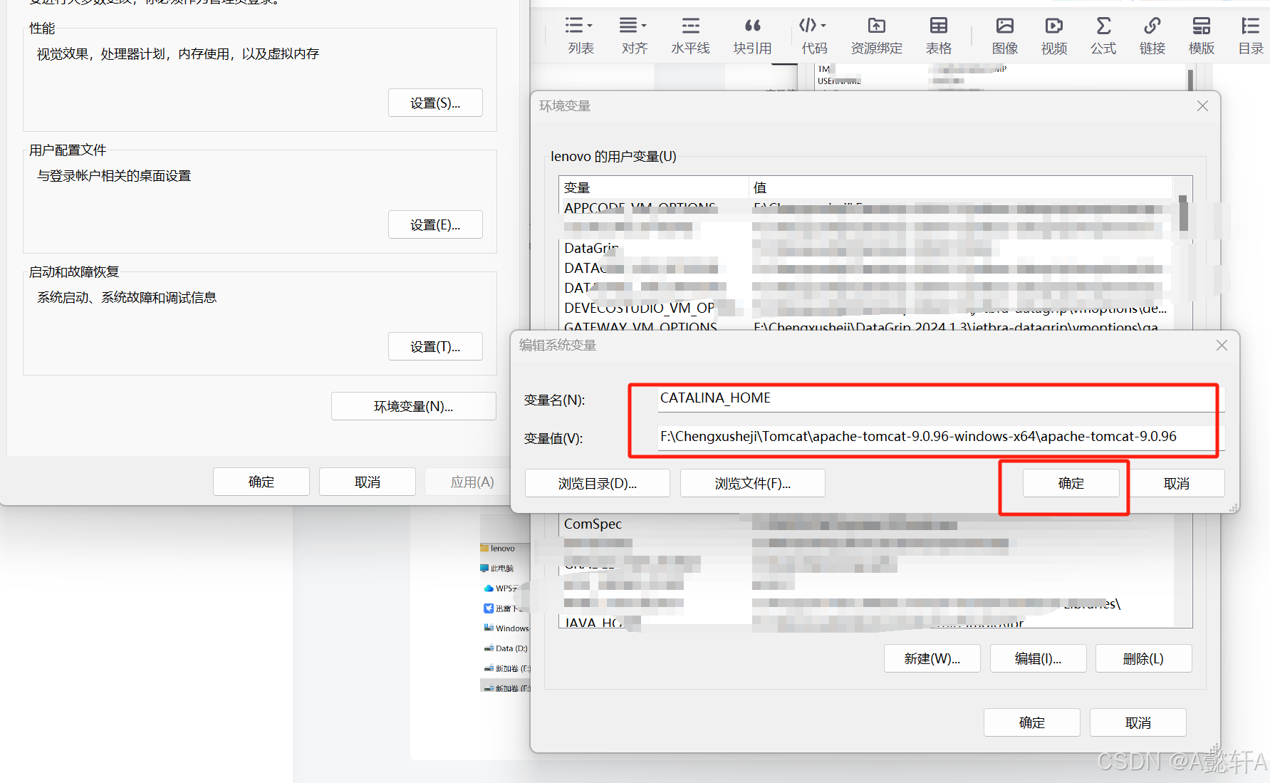Click the 公式 formula icon
The image size is (1270, 783).
1103,34
